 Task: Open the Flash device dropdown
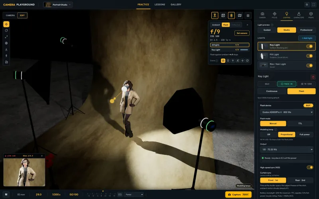click(286, 112)
